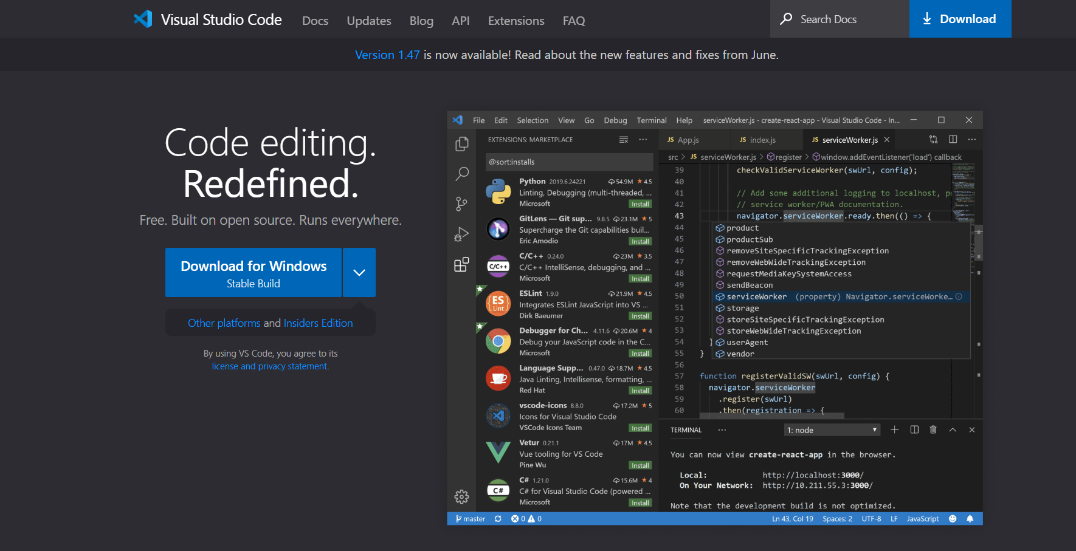Image resolution: width=1076 pixels, height=551 pixels.
Task: Click the split editor icon
Action: click(x=953, y=139)
